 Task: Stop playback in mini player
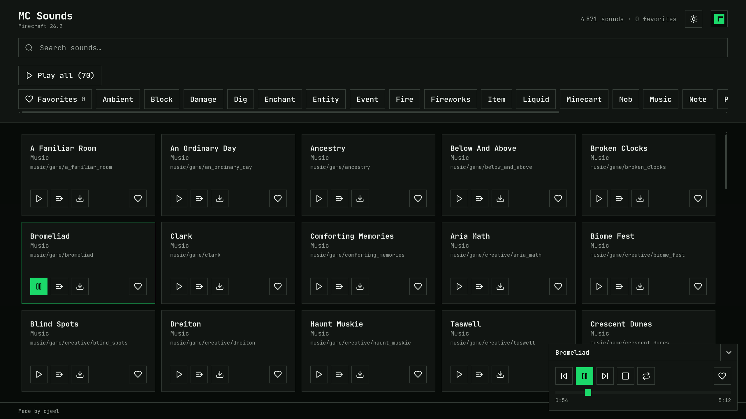(x=625, y=376)
